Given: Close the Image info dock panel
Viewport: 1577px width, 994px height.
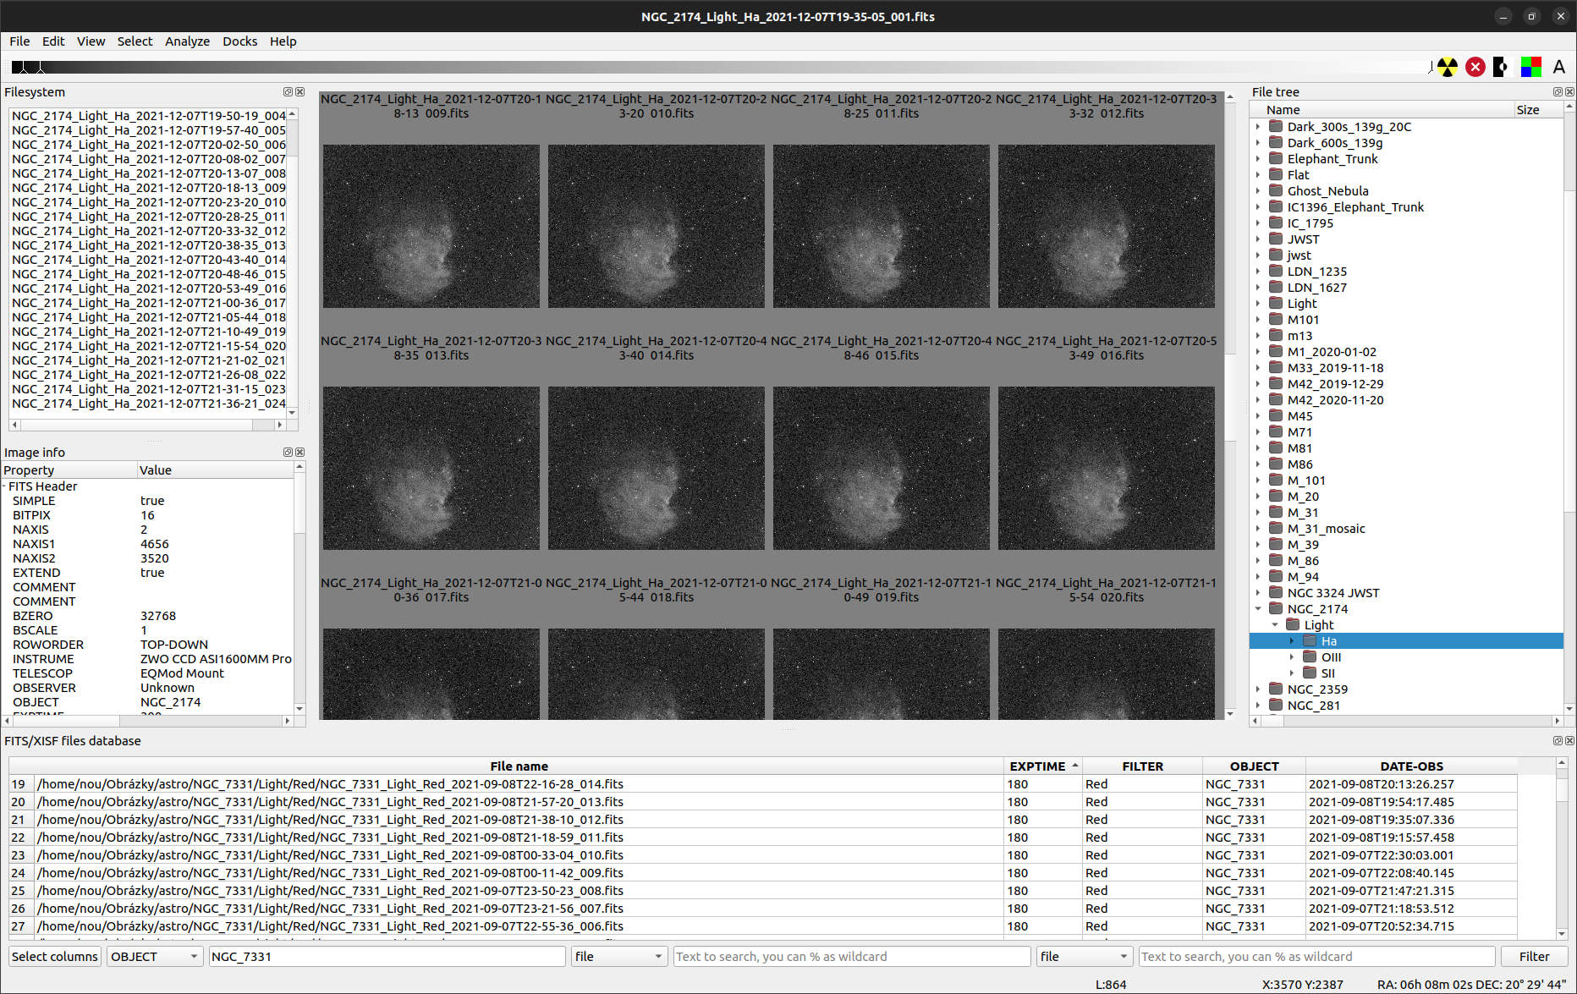Looking at the screenshot, I should point(299,453).
